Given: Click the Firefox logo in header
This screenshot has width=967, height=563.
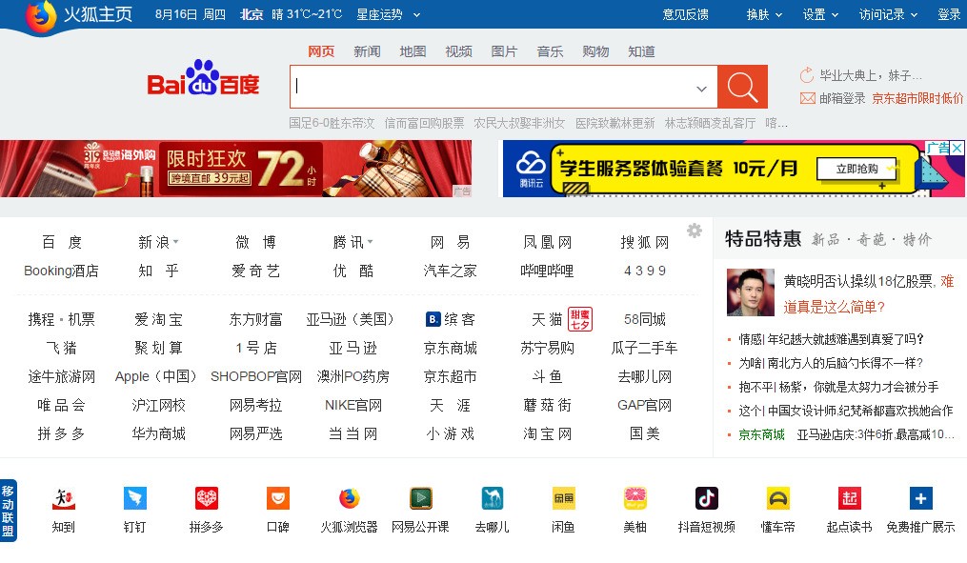Looking at the screenshot, I should click(x=40, y=15).
